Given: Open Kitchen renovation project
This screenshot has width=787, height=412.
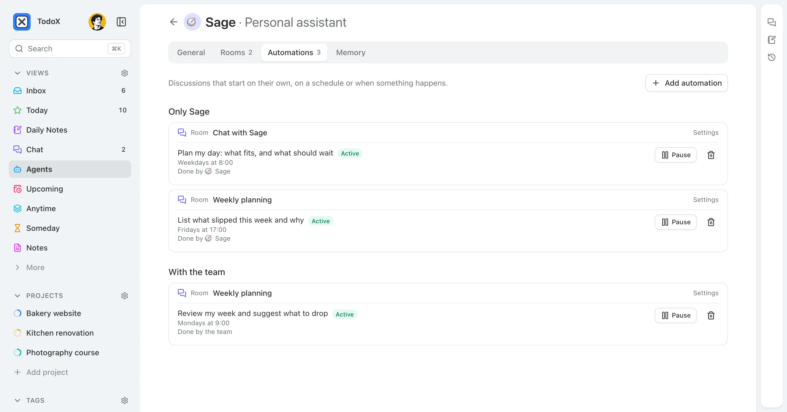Looking at the screenshot, I should (70, 333).
